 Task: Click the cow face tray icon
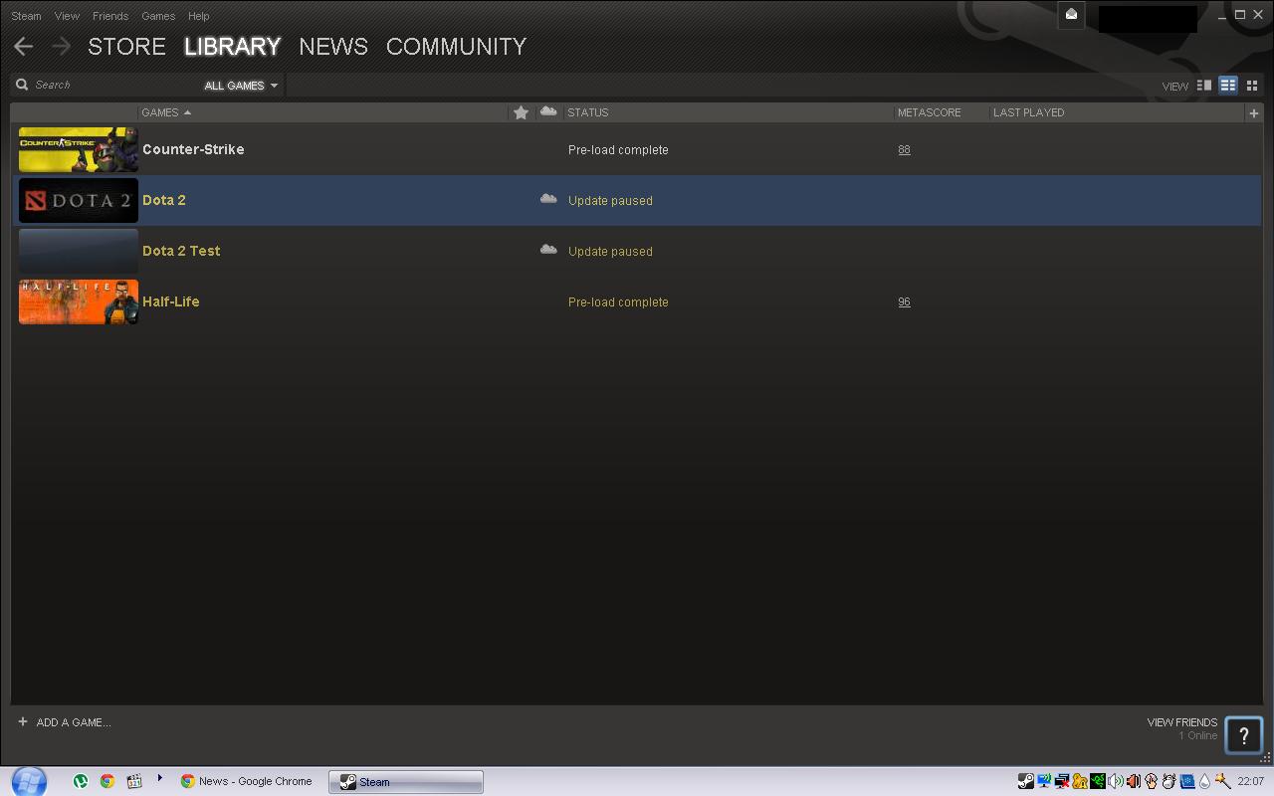coord(1168,781)
